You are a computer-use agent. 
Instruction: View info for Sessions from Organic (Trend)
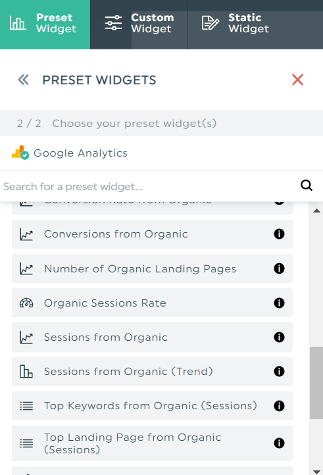pos(279,372)
